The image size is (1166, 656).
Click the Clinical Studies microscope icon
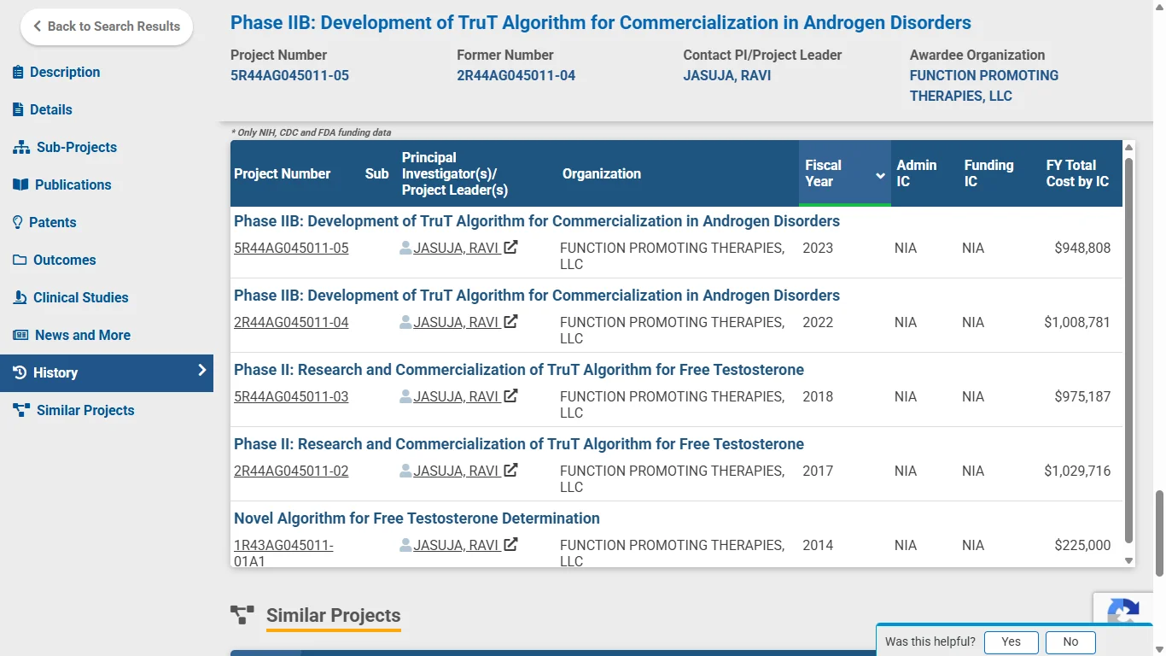[20, 297]
